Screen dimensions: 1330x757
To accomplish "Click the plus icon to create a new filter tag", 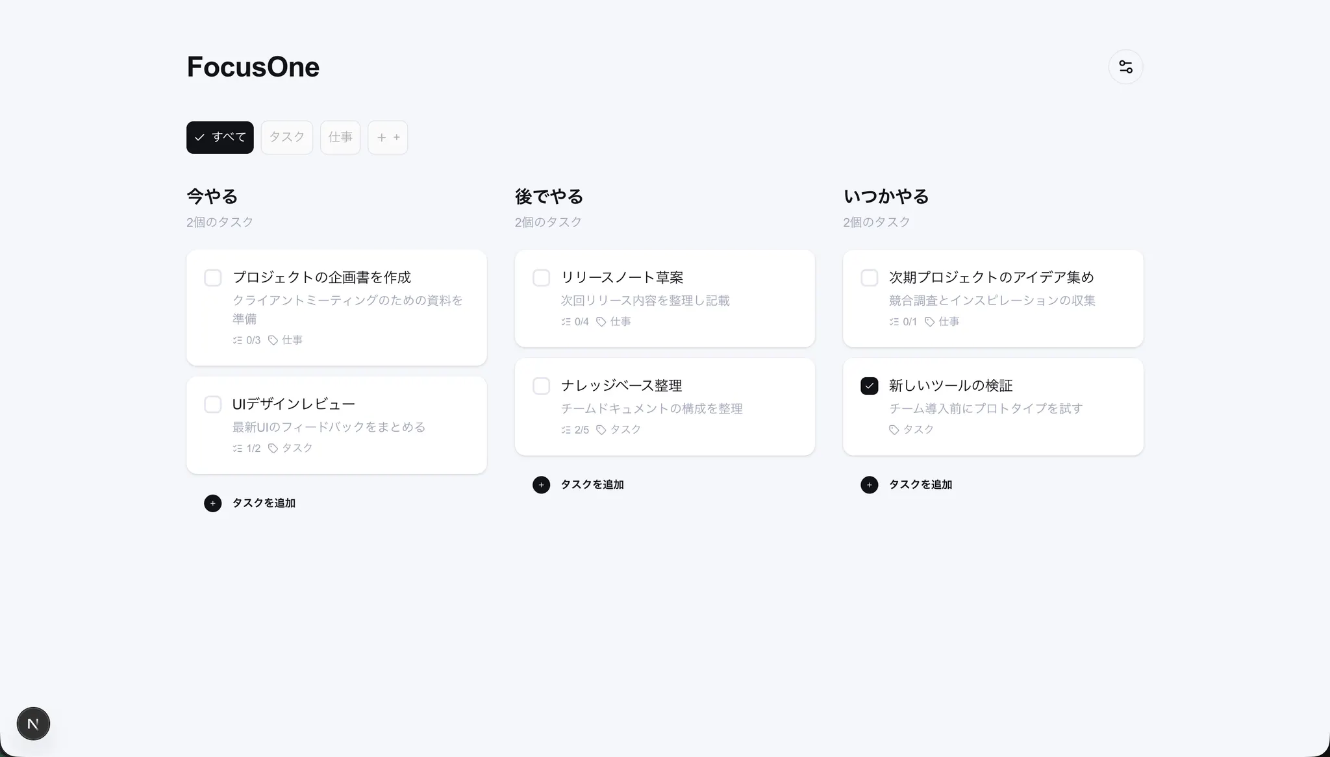I will tap(388, 137).
